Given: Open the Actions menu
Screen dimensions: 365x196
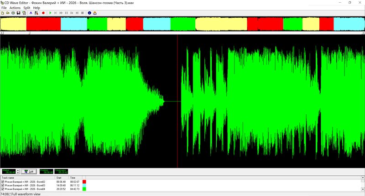Looking at the screenshot, I should (x=15, y=8).
